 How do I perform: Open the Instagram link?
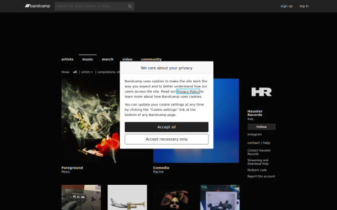click(x=254, y=134)
